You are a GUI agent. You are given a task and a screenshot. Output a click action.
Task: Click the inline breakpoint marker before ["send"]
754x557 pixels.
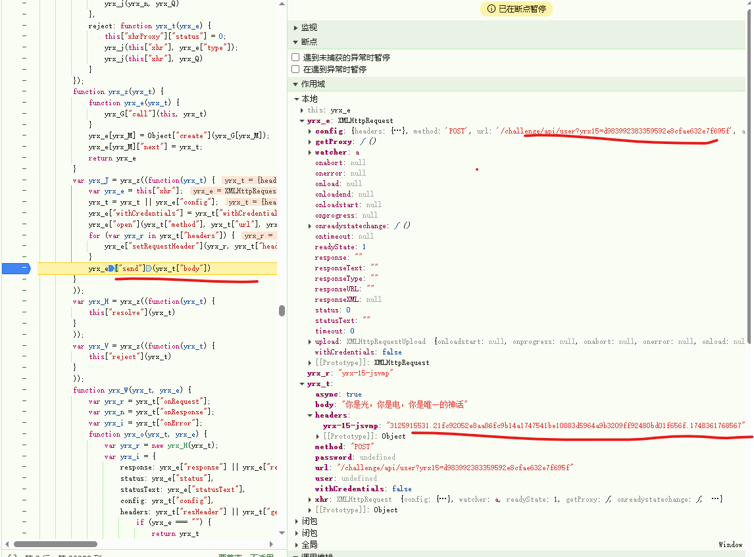111,268
